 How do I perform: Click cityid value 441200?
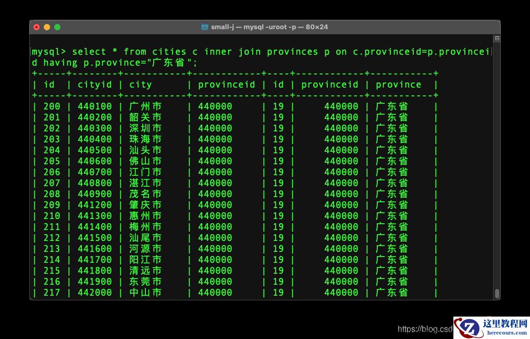95,205
